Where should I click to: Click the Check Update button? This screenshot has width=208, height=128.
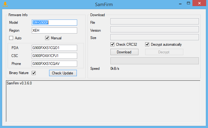(63, 73)
